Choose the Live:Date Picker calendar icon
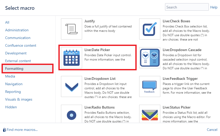 click(72, 57)
